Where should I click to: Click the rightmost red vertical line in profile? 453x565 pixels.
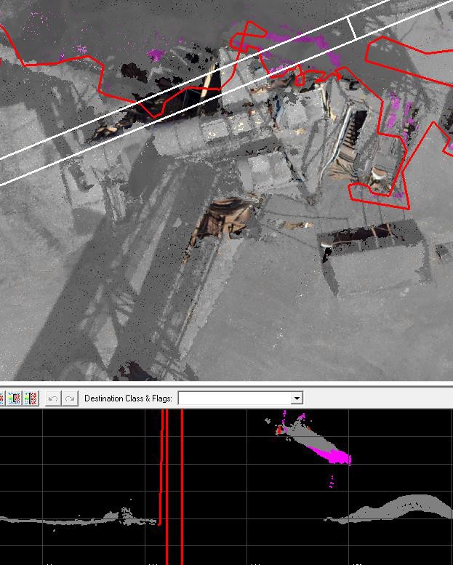coord(182,486)
